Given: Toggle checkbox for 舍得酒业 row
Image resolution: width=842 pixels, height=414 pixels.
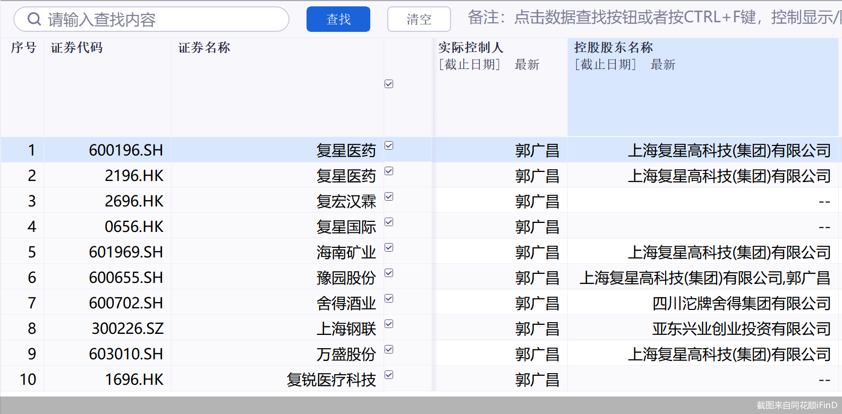Looking at the screenshot, I should [x=389, y=298].
